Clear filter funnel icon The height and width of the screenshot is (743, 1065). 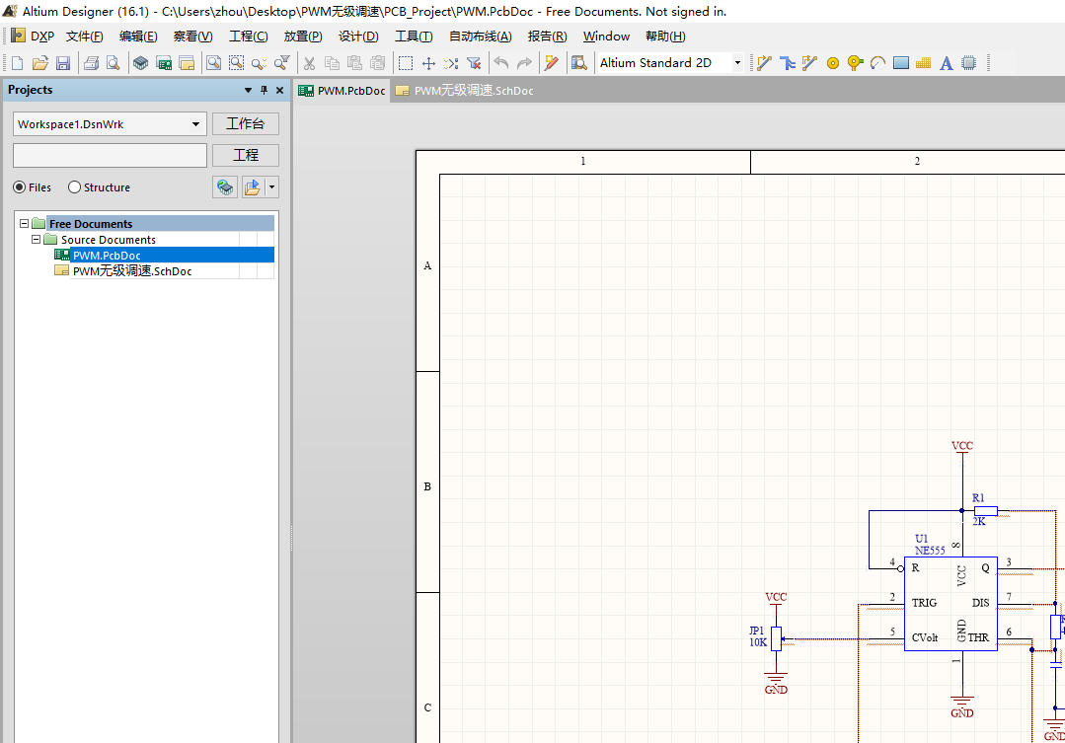coord(474,63)
